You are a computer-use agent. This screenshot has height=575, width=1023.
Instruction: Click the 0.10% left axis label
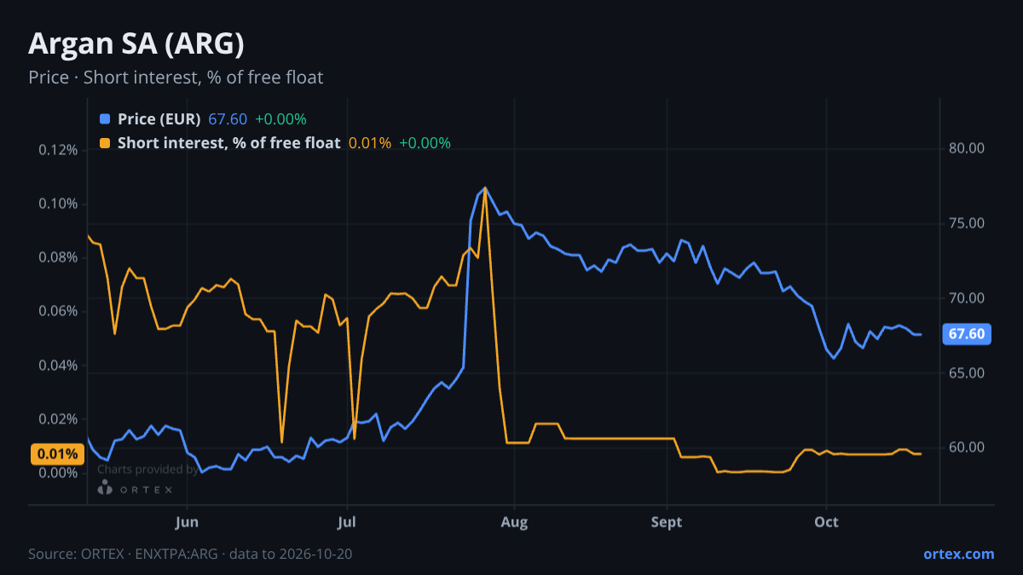click(x=58, y=204)
